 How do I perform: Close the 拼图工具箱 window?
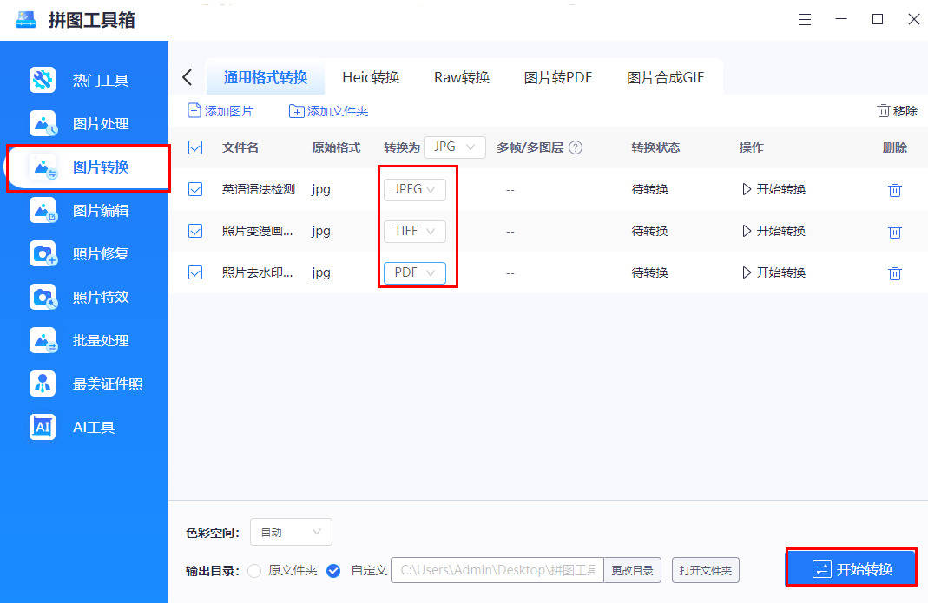point(914,19)
